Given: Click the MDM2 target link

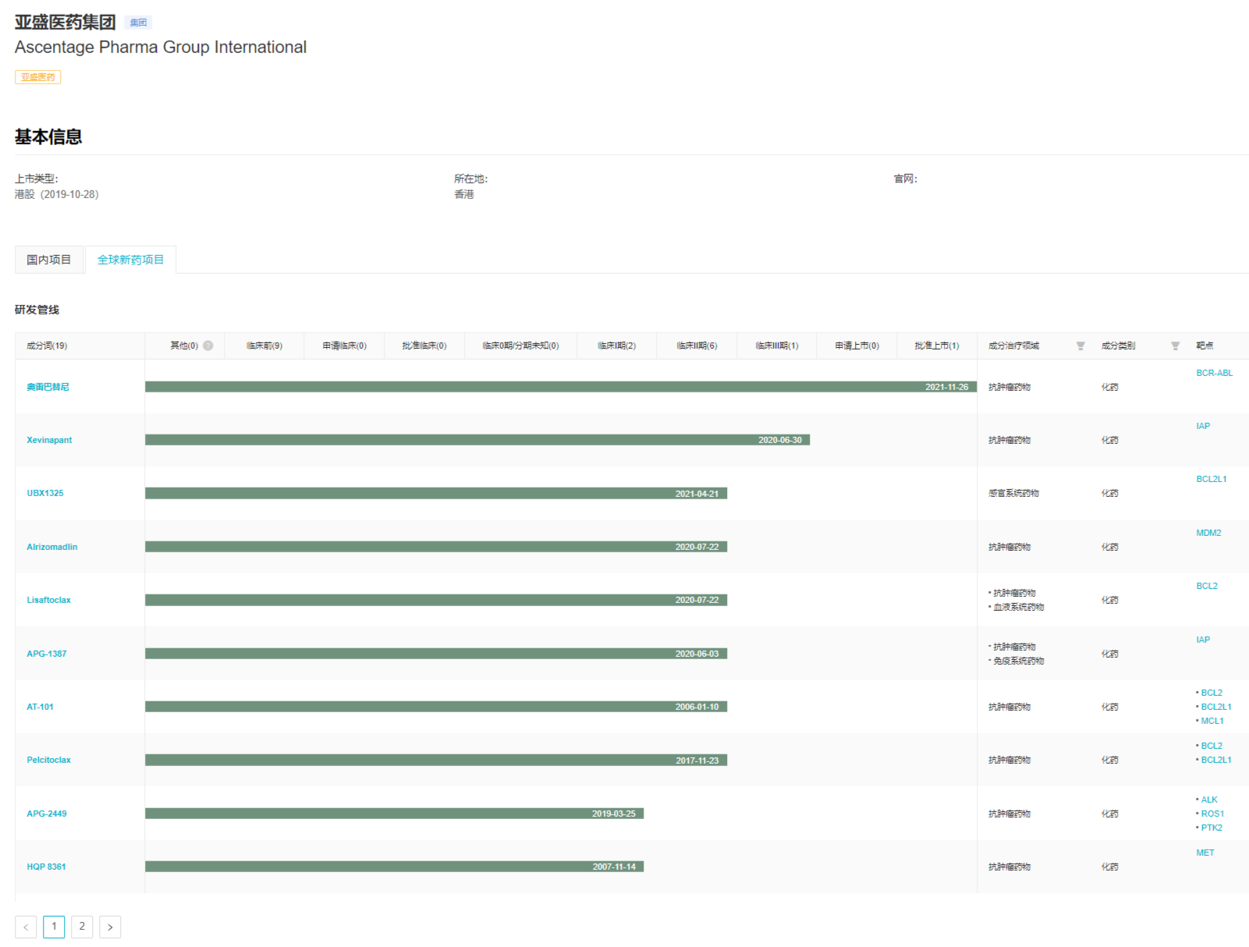Looking at the screenshot, I should (x=1208, y=533).
